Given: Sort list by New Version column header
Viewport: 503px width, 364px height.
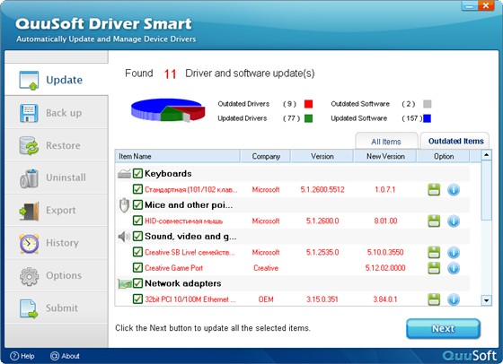Looking at the screenshot, I should (385, 156).
